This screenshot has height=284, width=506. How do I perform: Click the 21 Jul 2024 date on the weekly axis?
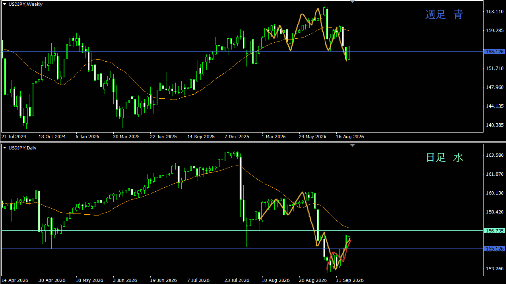[14, 137]
